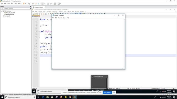The height and width of the screenshot is (99, 177).
Task: Open VMware Edit menu
Action: tap(5, 4)
